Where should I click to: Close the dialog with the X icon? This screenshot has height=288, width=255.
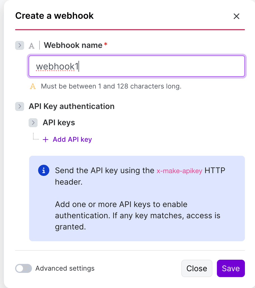click(x=236, y=16)
